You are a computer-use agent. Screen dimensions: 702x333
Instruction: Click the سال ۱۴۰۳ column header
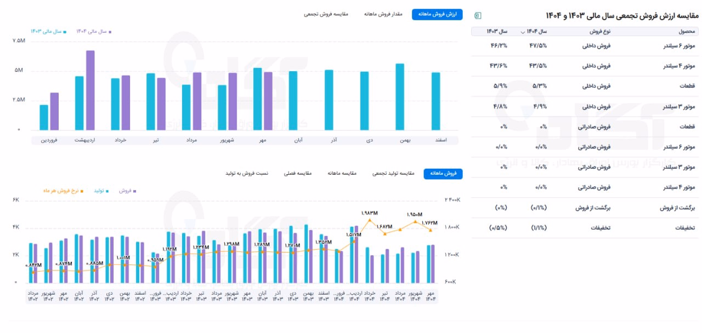pyautogui.click(x=497, y=32)
